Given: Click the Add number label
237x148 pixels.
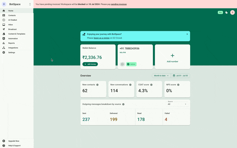Looking at the screenshot, I should pyautogui.click(x=172, y=61).
